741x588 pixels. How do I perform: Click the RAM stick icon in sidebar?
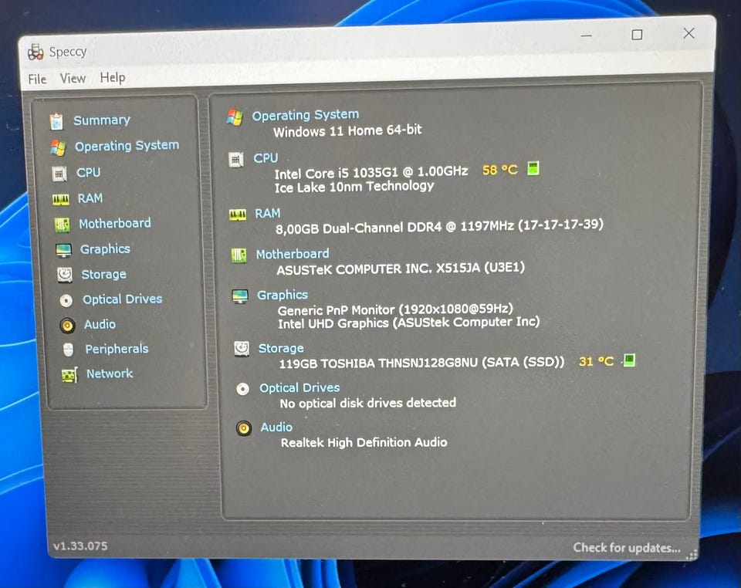click(60, 200)
